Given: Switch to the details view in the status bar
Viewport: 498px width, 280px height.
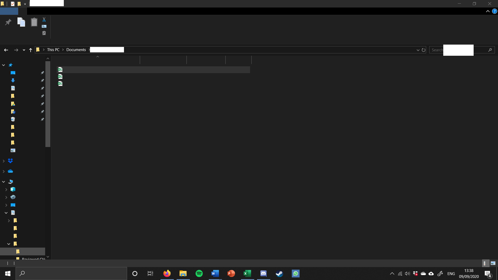Looking at the screenshot, I should click(x=486, y=263).
